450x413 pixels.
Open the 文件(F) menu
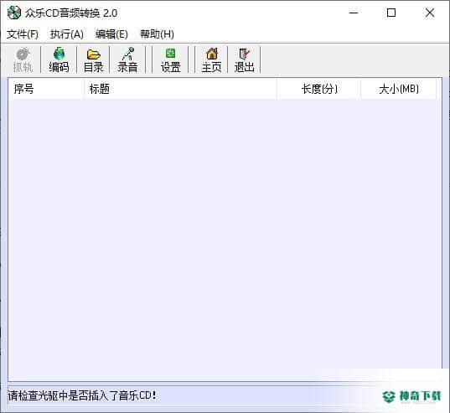click(23, 34)
